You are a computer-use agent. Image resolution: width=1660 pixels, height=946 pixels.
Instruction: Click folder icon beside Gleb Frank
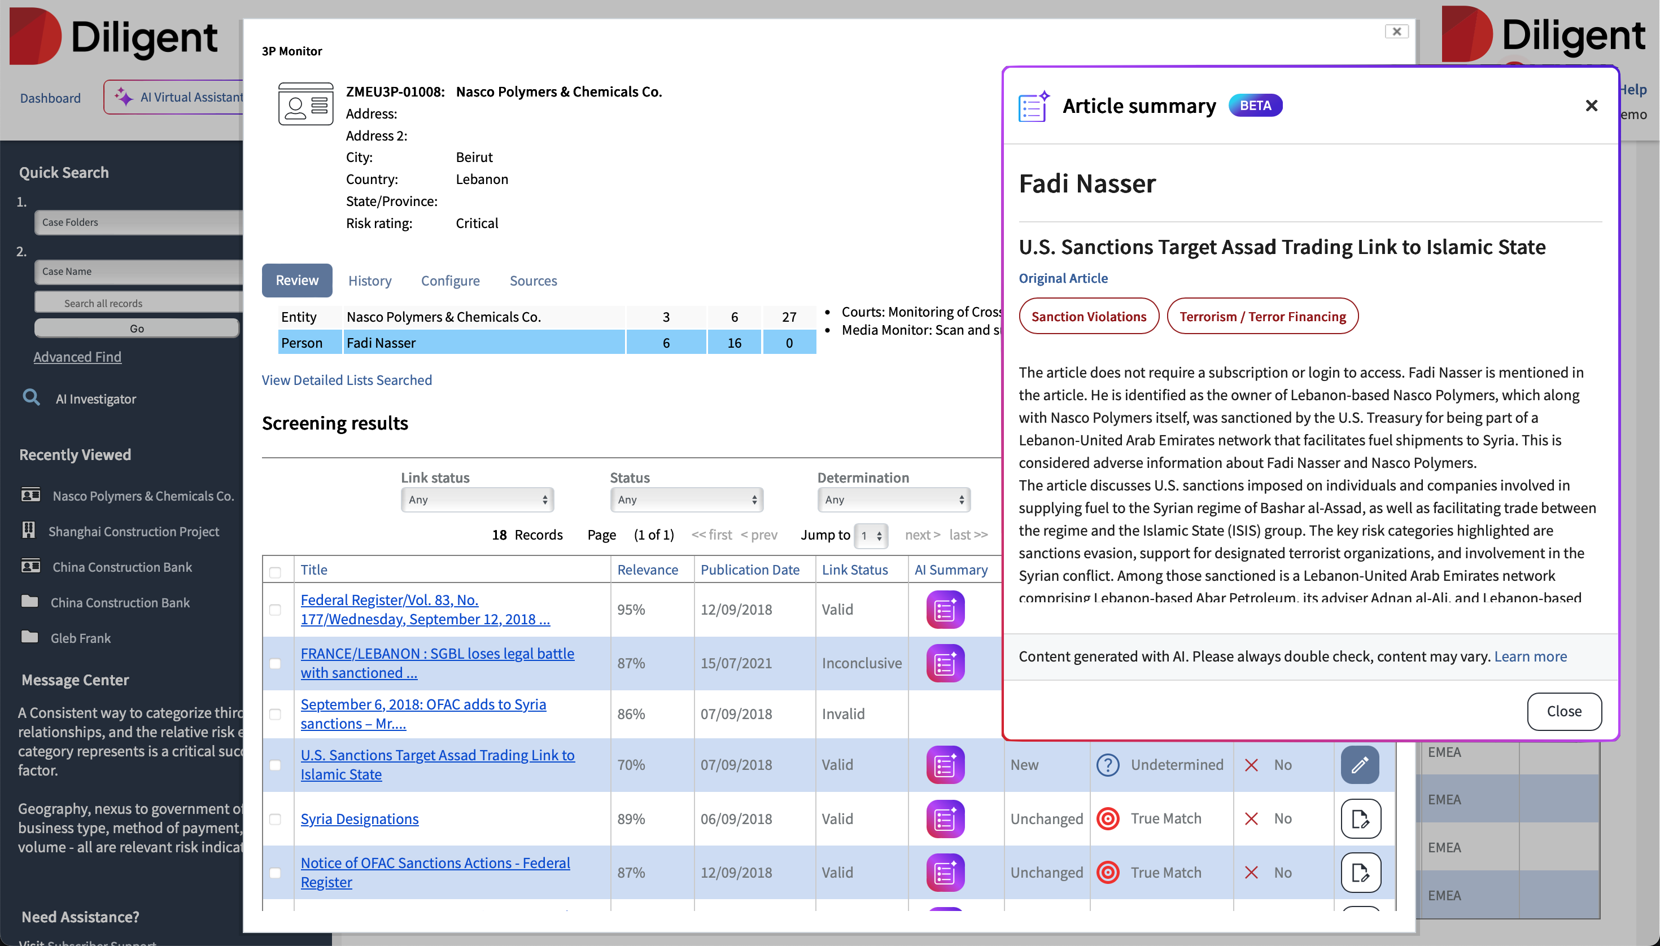click(x=30, y=637)
